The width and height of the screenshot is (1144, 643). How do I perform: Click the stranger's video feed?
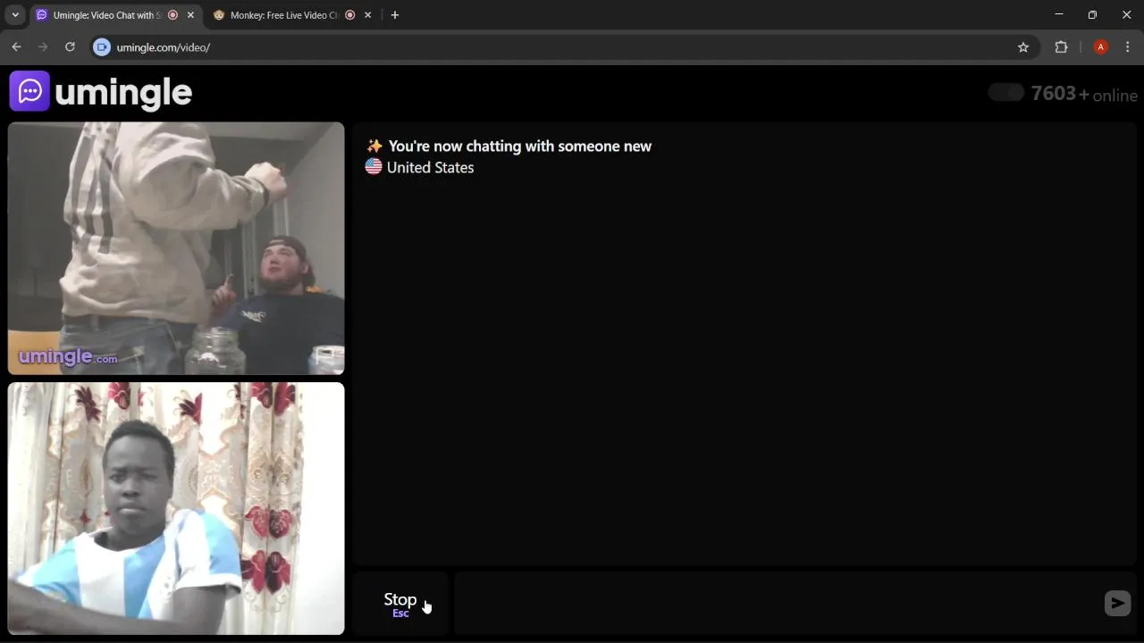[x=176, y=248]
